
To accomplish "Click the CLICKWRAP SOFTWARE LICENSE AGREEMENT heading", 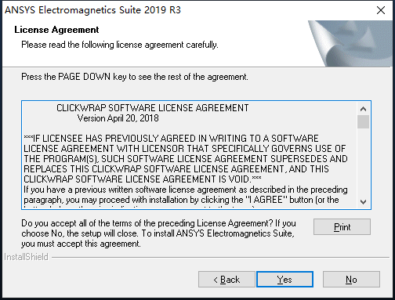I will [153, 108].
